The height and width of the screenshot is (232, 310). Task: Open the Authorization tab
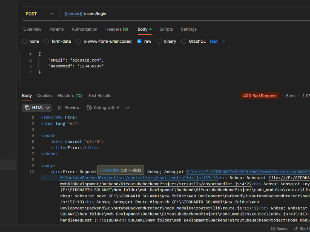tap(84, 29)
